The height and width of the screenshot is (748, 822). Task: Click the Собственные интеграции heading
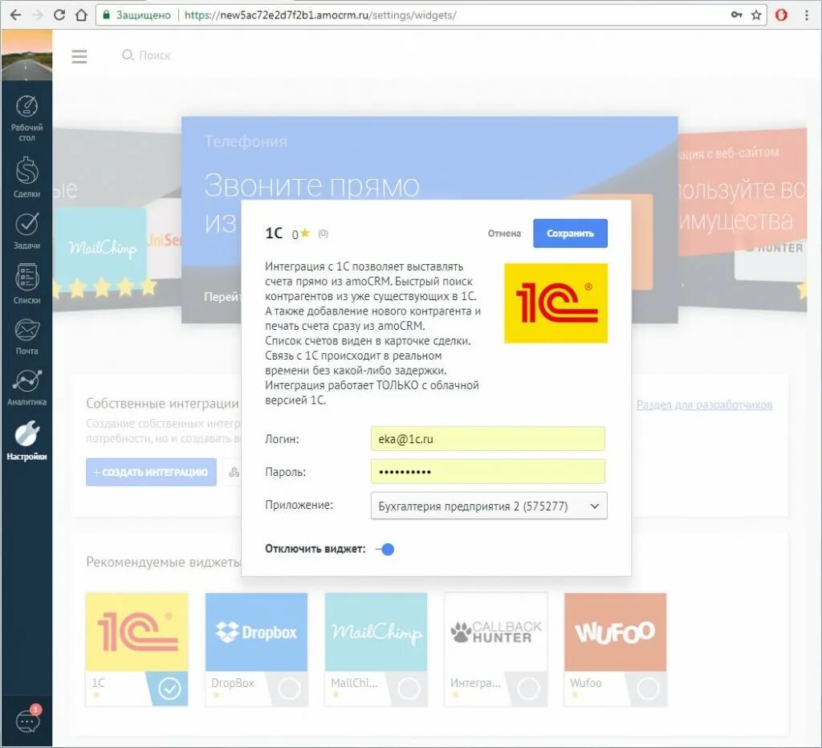point(162,403)
